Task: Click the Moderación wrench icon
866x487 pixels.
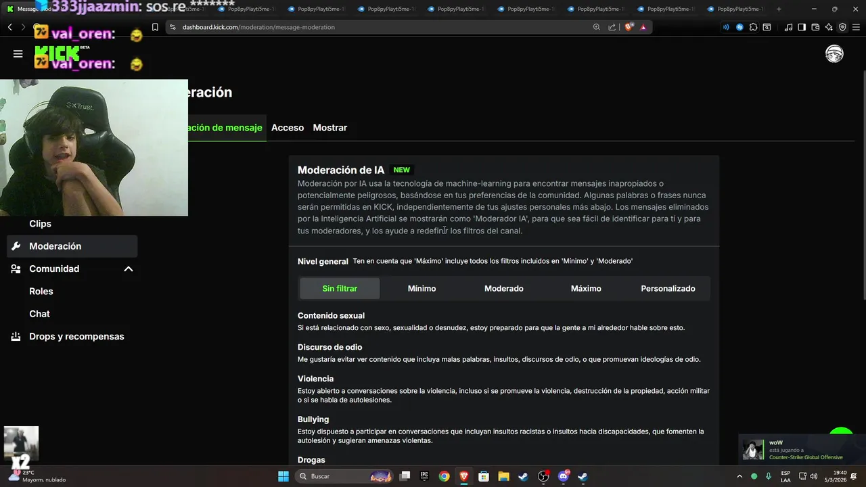Action: pyautogui.click(x=16, y=246)
